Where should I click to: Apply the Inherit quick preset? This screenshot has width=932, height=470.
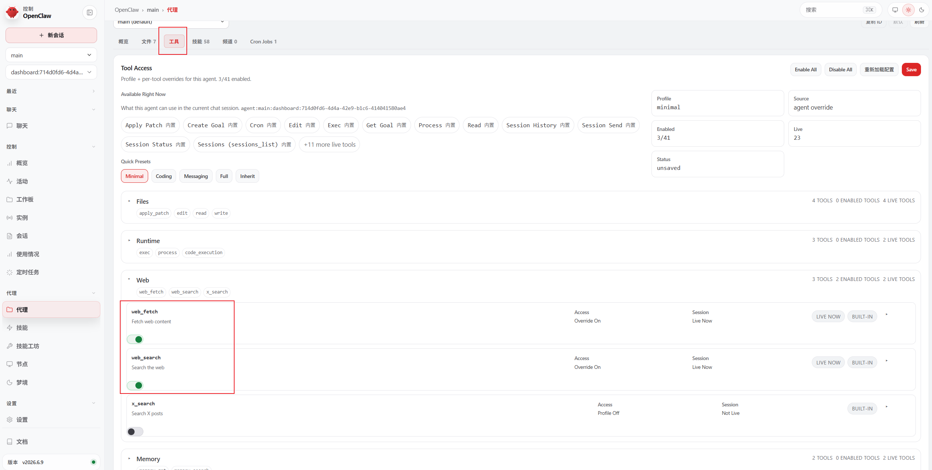pyautogui.click(x=247, y=176)
